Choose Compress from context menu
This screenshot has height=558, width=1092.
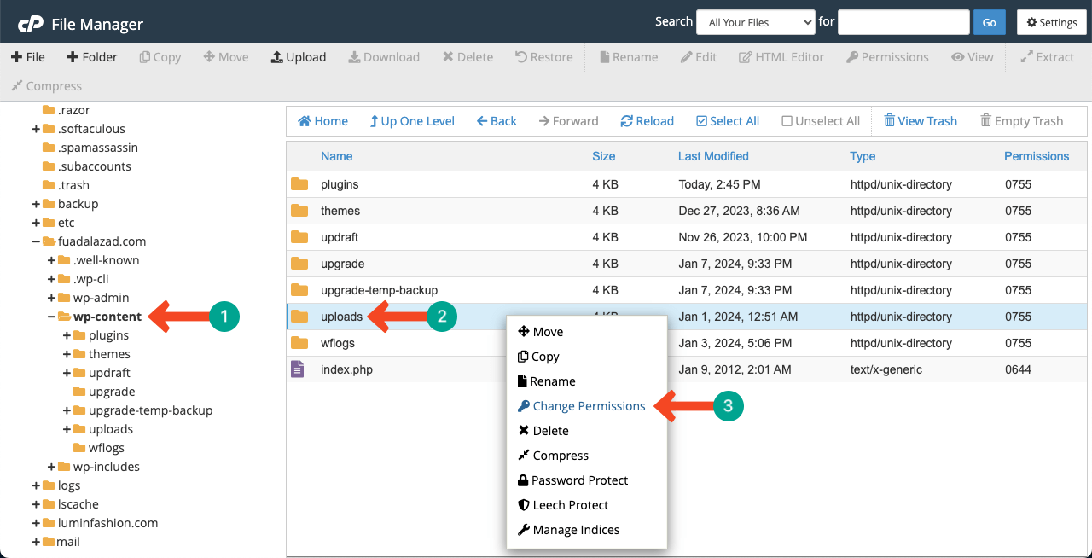pyautogui.click(x=553, y=456)
